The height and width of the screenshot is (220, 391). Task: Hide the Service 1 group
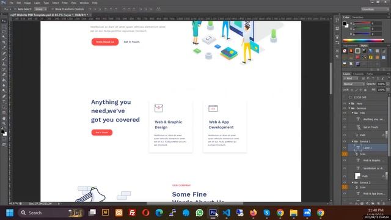[x=345, y=141]
